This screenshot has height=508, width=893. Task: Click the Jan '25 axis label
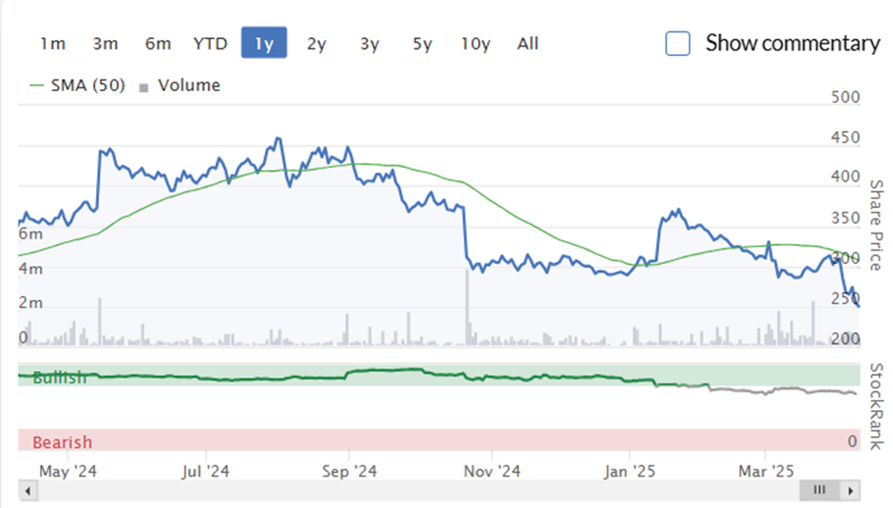[630, 472]
